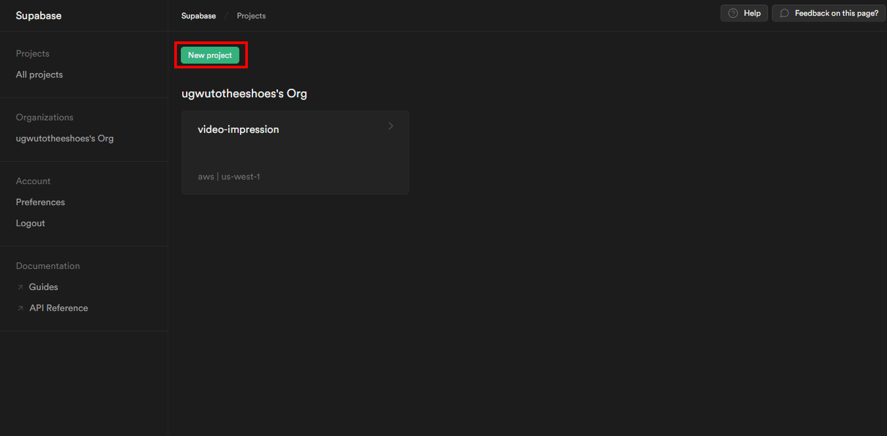Click external-link arrow beside Guides
Viewport: 887px width, 436px height.
tap(20, 287)
